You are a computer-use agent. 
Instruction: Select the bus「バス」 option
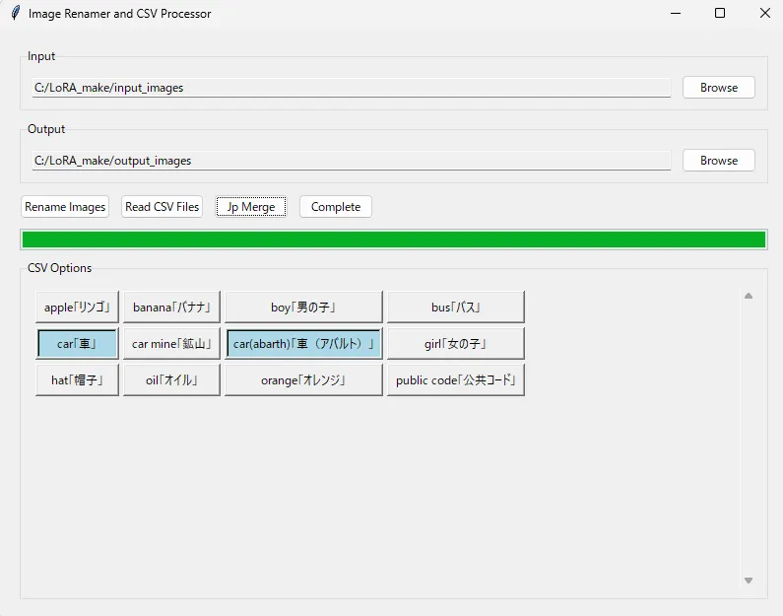coord(455,308)
